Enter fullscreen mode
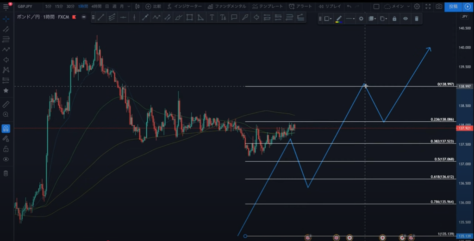This screenshot has width=474, height=241. [428, 6]
